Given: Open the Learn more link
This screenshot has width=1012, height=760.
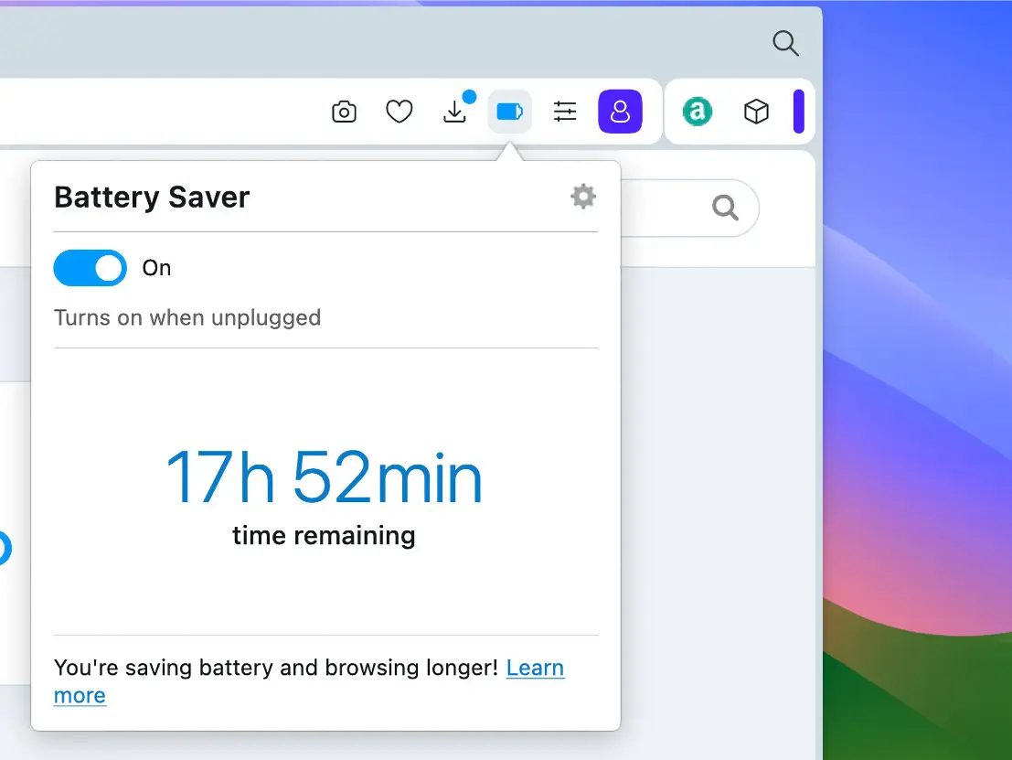Looking at the screenshot, I should point(535,668).
